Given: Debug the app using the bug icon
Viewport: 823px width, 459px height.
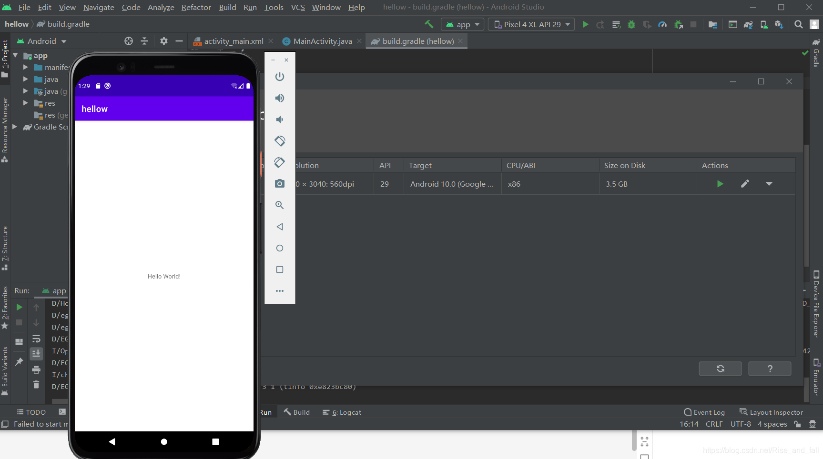Looking at the screenshot, I should (631, 24).
